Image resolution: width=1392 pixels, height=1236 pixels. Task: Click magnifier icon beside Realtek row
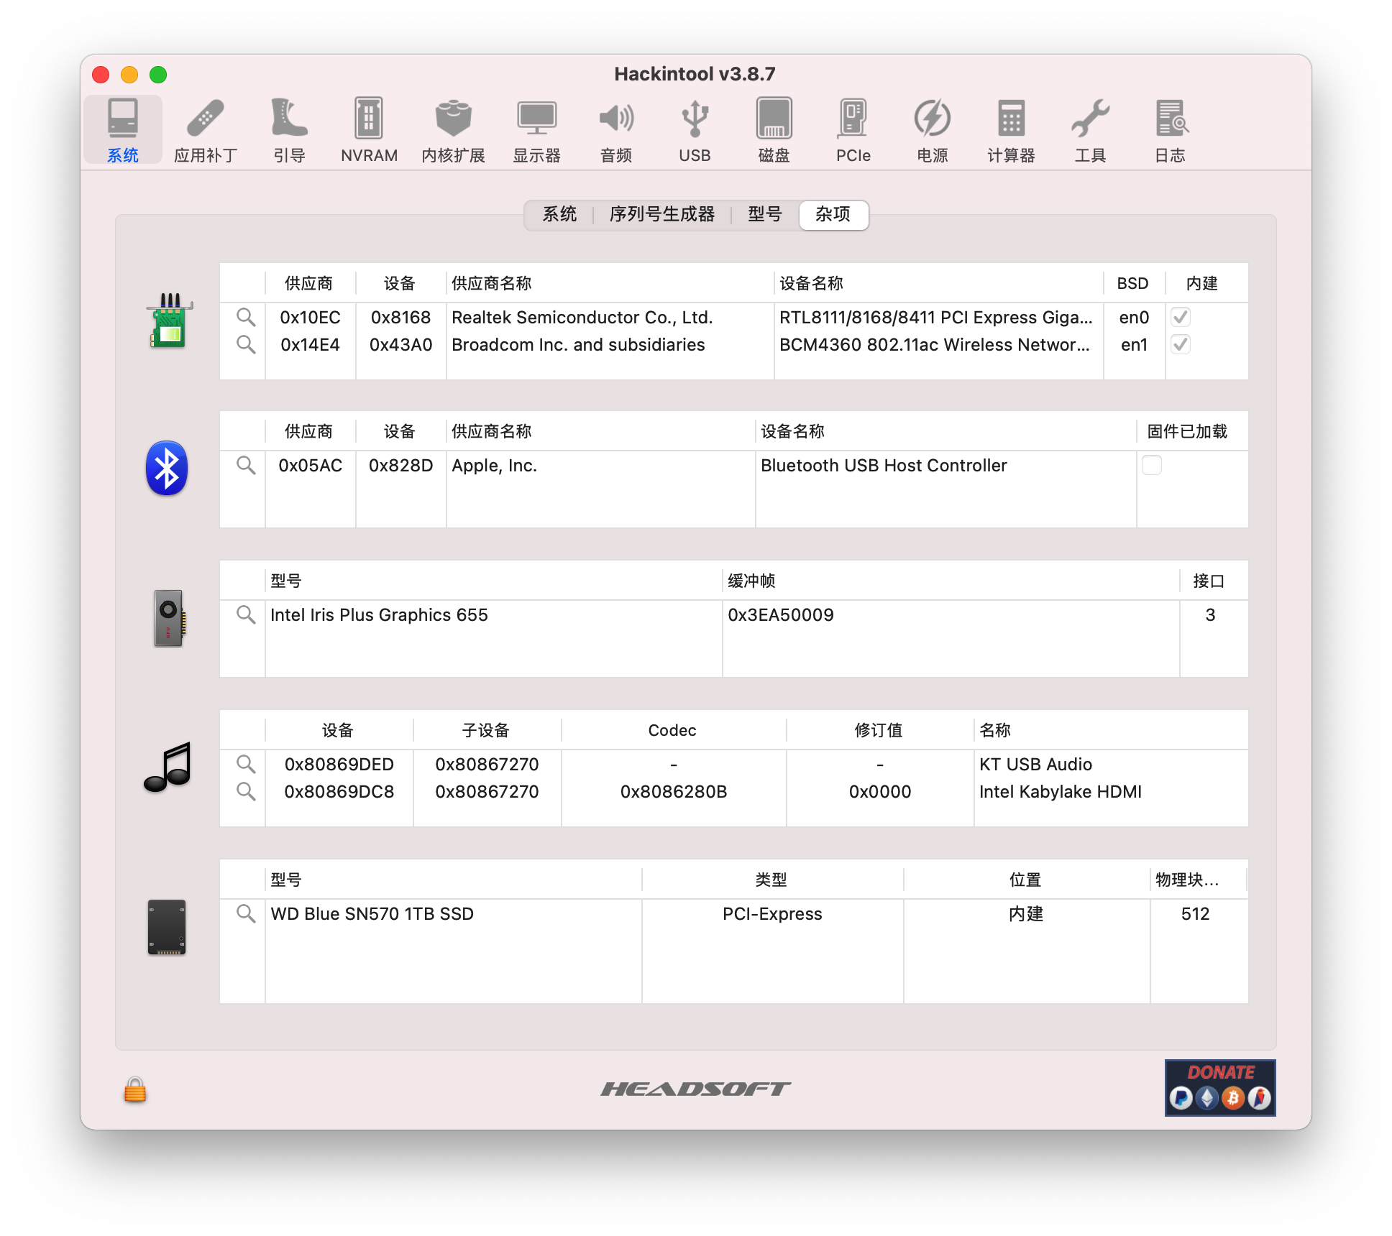(x=246, y=317)
